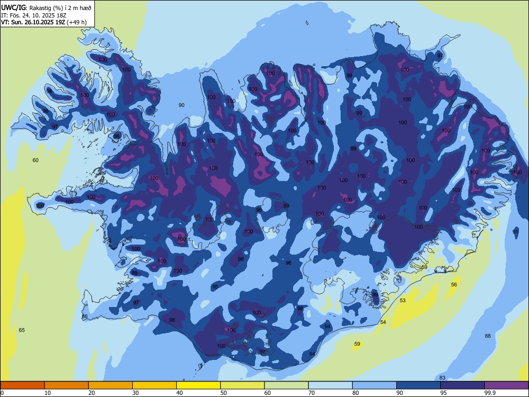Click the '65' humidity value on the map

click(22, 330)
